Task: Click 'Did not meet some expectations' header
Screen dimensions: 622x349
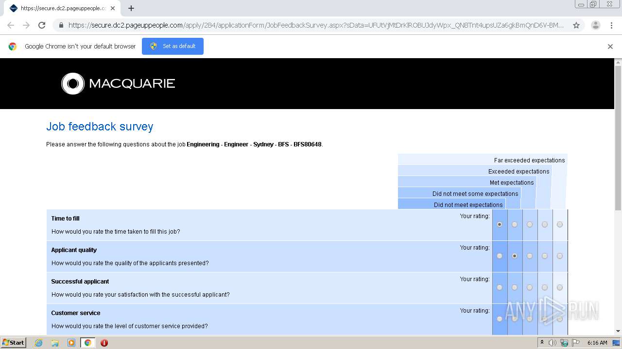Action: (x=475, y=194)
